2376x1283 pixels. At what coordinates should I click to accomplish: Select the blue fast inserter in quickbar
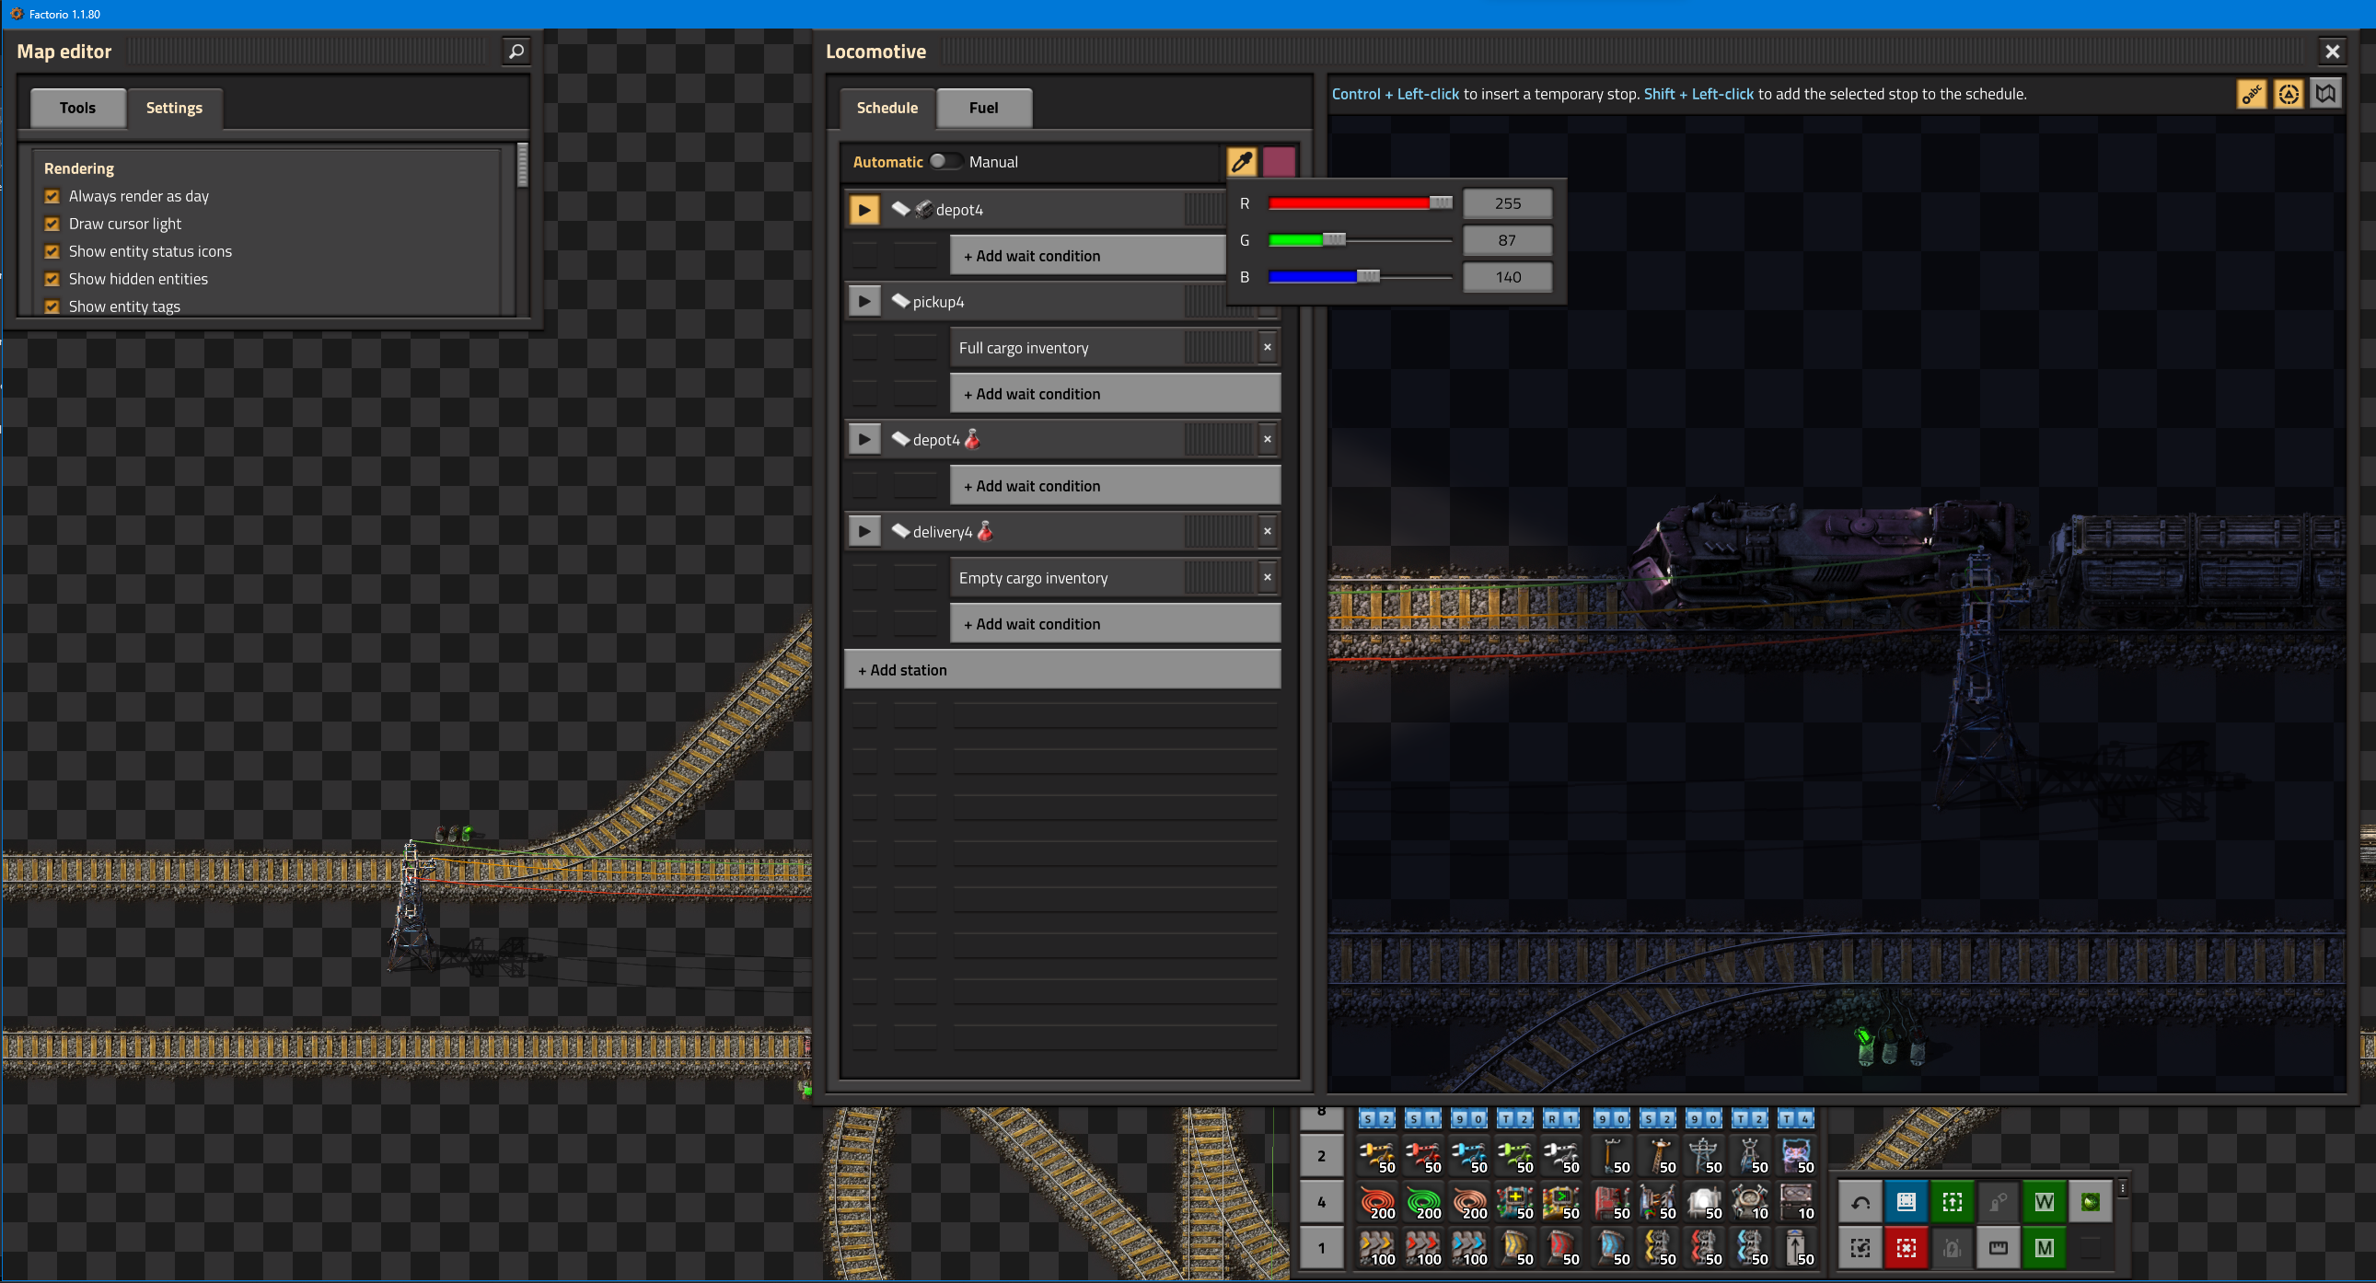tap(1468, 1156)
